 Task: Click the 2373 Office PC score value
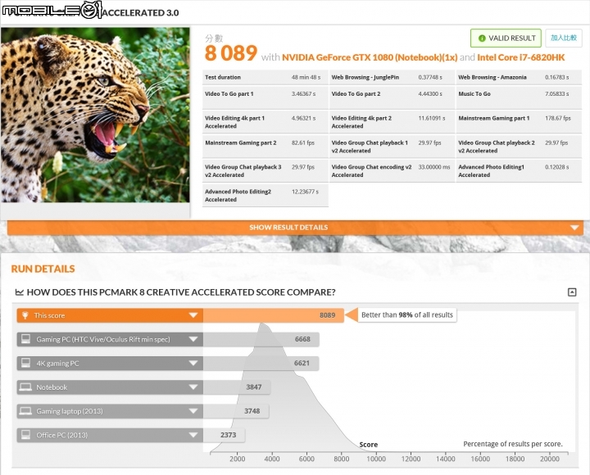point(228,435)
